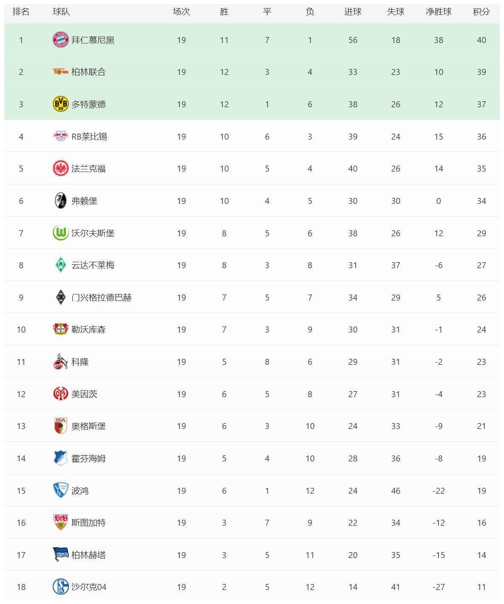
Task: Open team name 霍芬海姆
Action: 88,458
